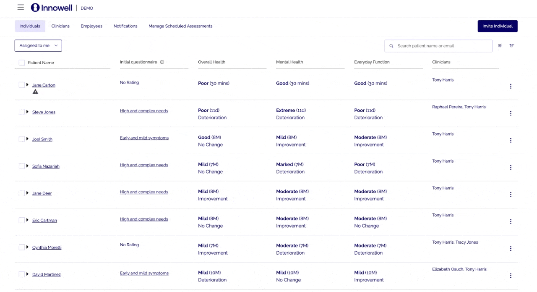Image resolution: width=537 pixels, height=292 pixels.
Task: Focus the search patient name or email field
Action: (x=438, y=46)
